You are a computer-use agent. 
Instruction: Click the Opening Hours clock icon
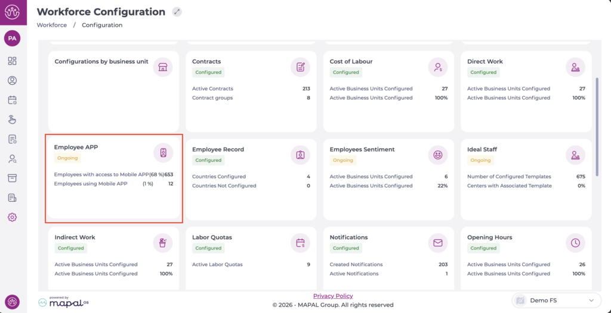575,243
